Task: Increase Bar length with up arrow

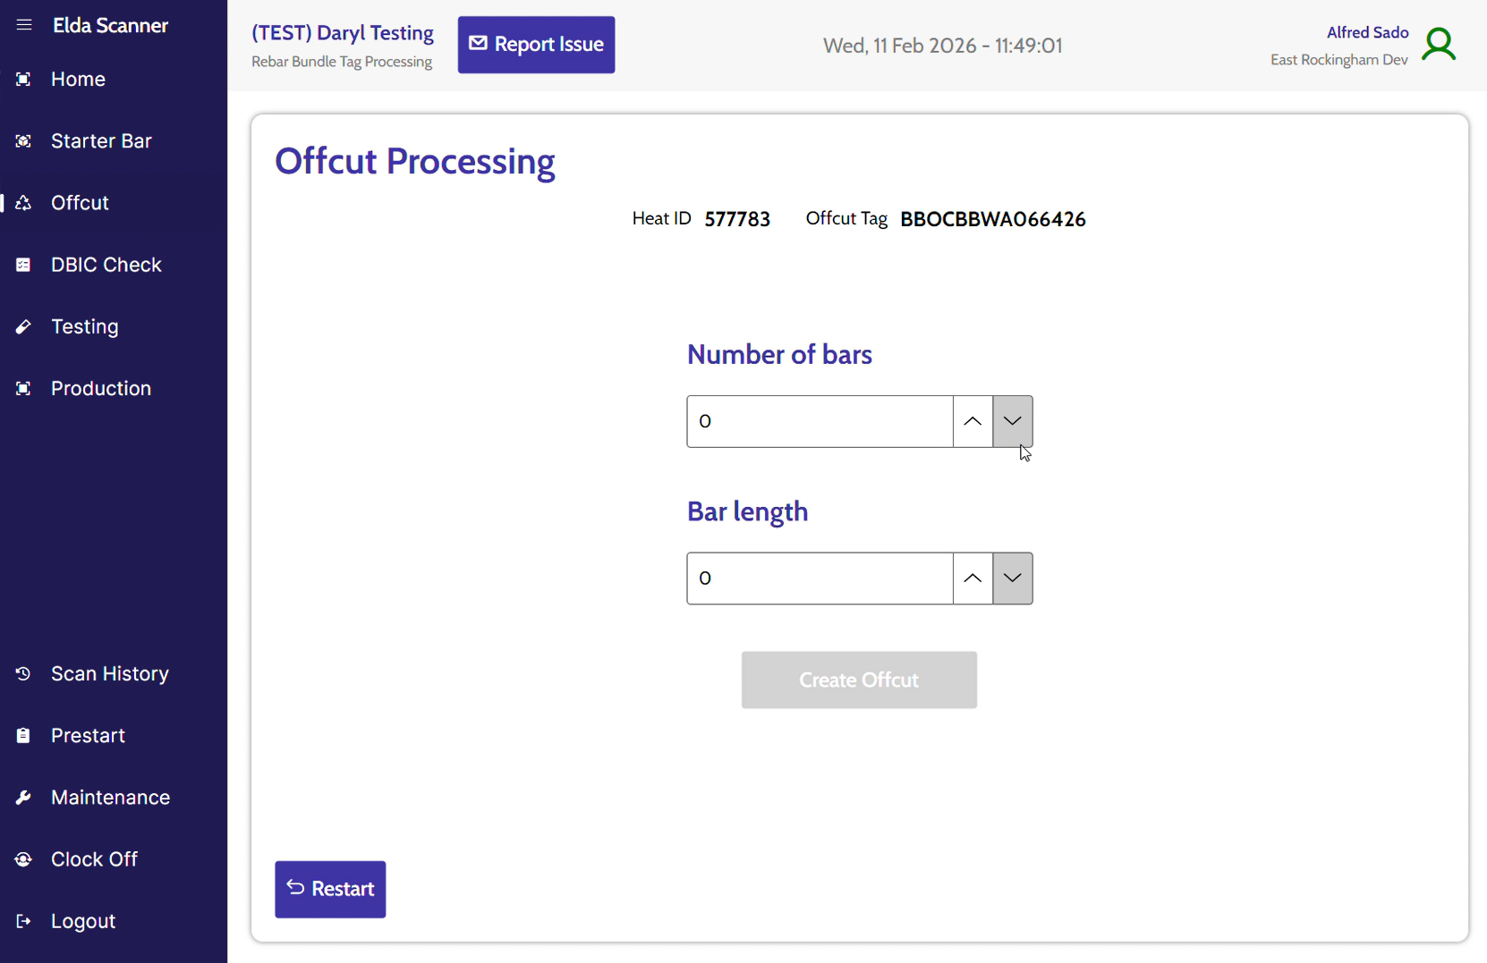Action: pyautogui.click(x=973, y=579)
